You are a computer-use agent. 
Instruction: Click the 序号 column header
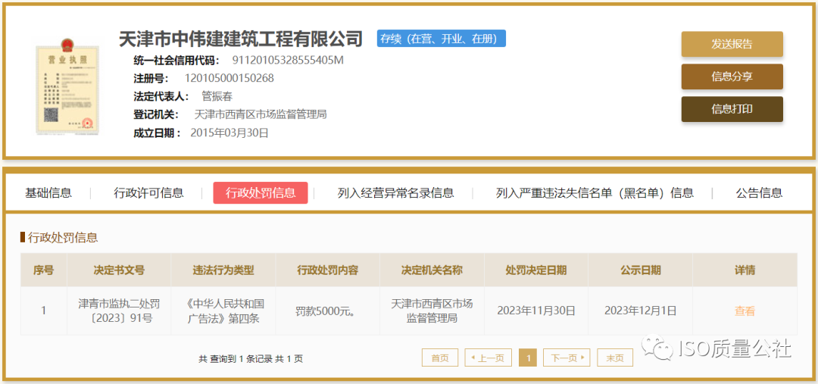pyautogui.click(x=43, y=270)
